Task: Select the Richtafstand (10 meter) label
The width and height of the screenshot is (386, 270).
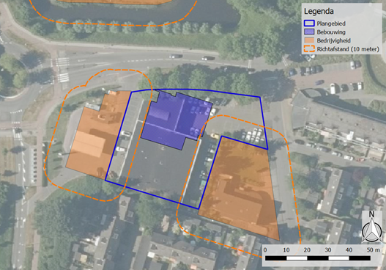Action: click(x=348, y=49)
